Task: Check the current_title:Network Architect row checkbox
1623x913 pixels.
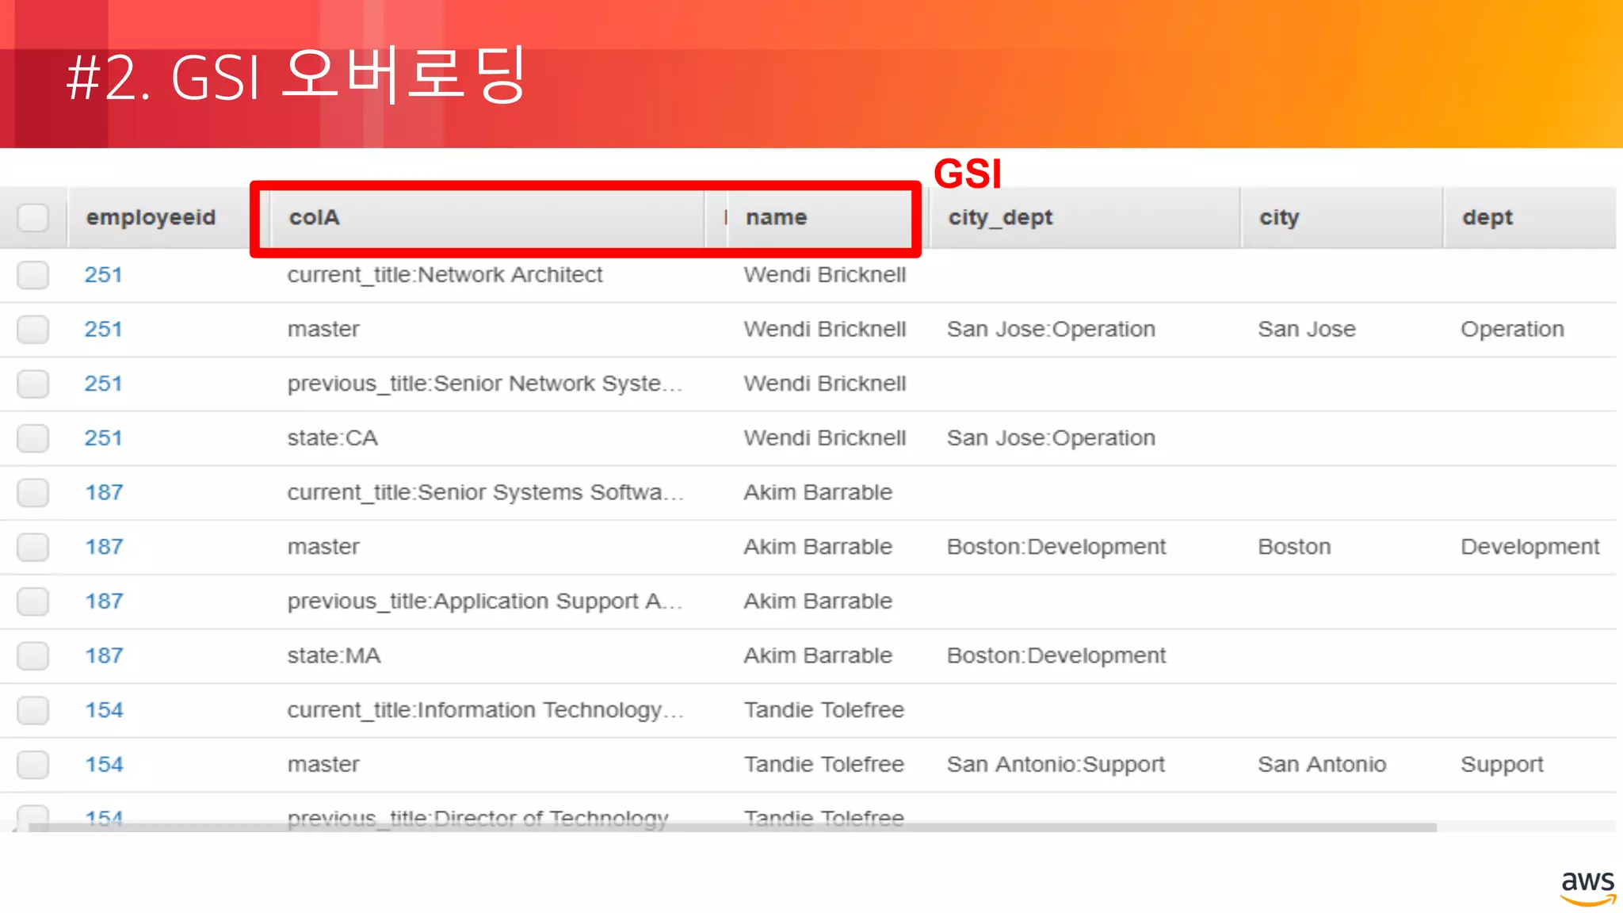Action: 33,275
